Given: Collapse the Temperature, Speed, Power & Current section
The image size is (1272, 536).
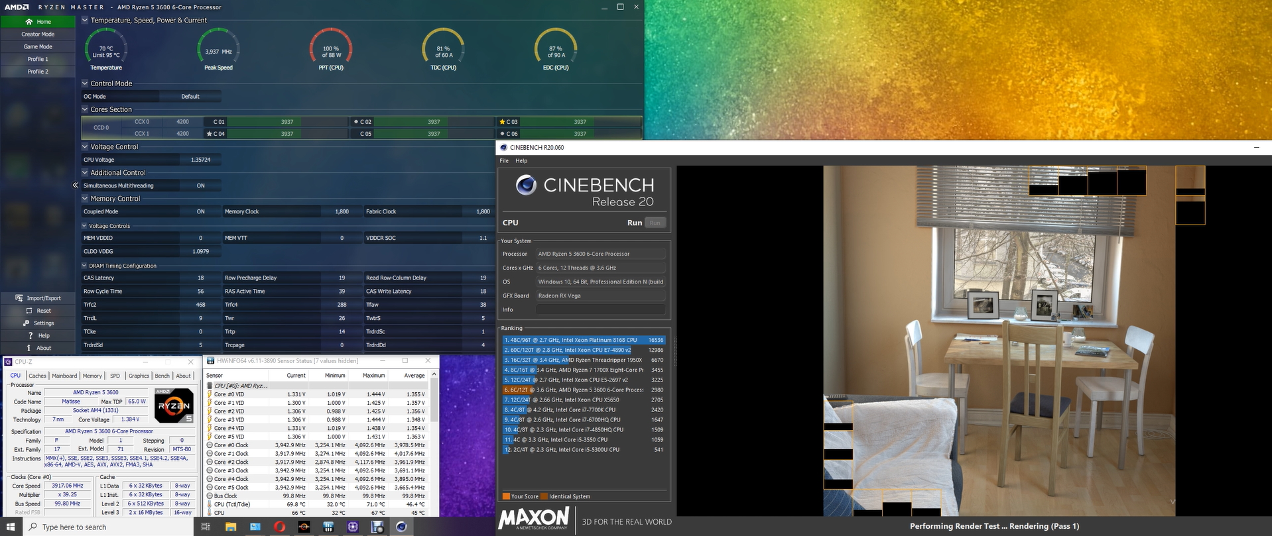Looking at the screenshot, I should [x=85, y=21].
